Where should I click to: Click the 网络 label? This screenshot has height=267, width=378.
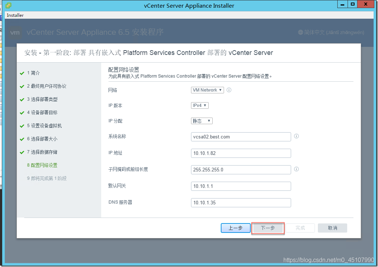click(113, 90)
